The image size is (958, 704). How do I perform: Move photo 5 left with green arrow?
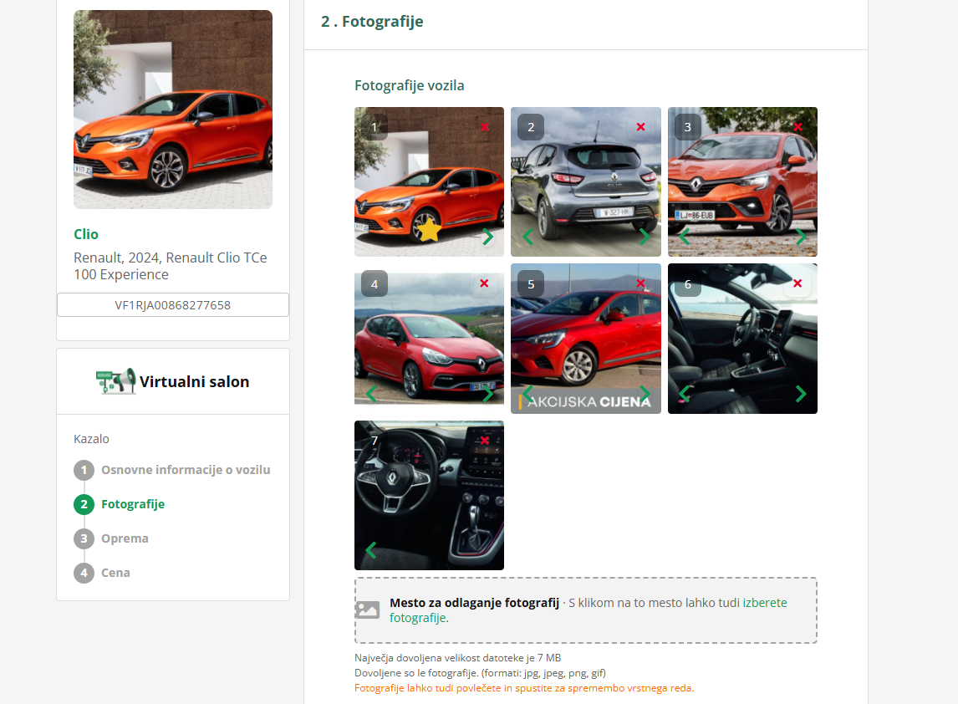(527, 394)
